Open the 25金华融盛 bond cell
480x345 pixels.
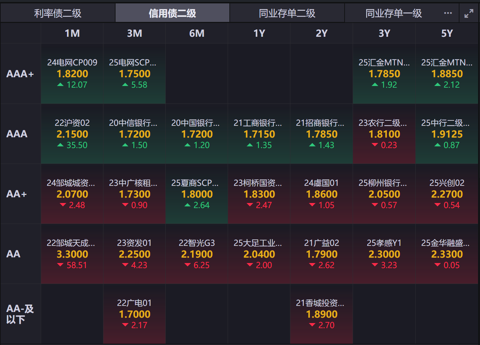click(447, 254)
